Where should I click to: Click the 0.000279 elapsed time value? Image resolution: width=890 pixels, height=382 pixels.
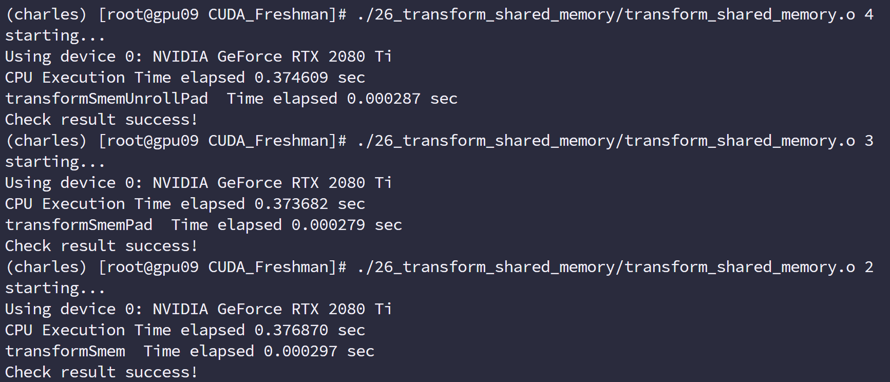click(328, 225)
